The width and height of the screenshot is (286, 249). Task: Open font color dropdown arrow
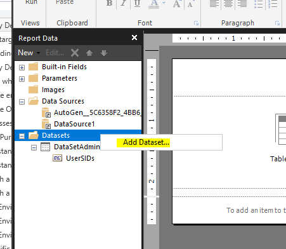click(164, 3)
